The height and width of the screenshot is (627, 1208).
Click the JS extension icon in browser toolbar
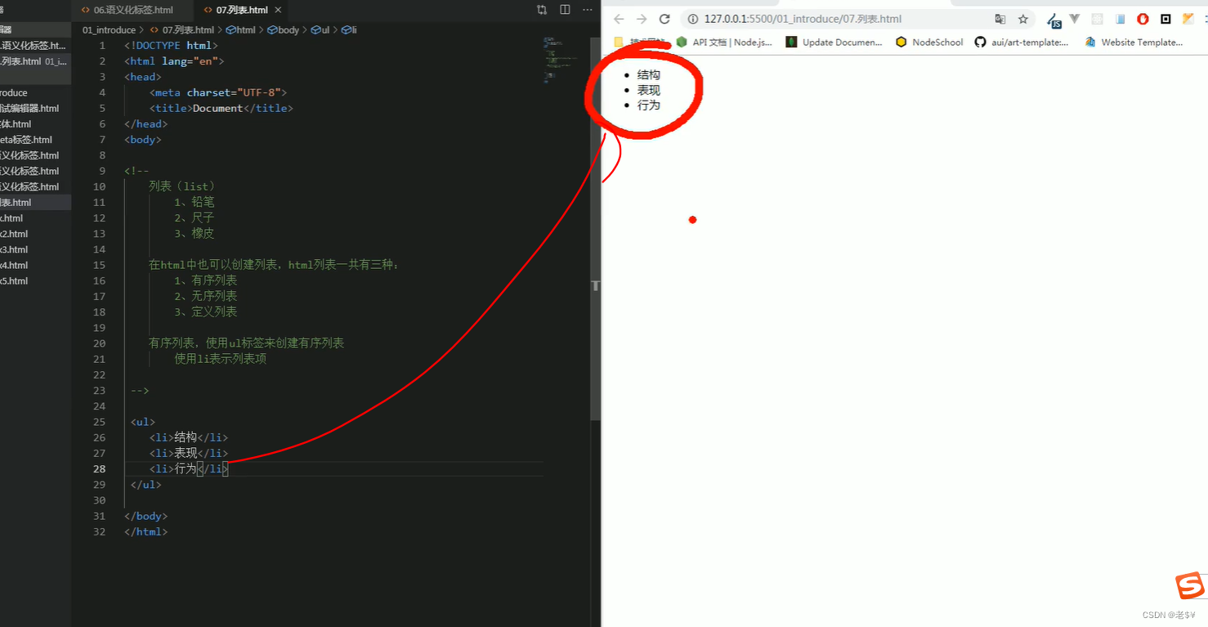(1054, 20)
